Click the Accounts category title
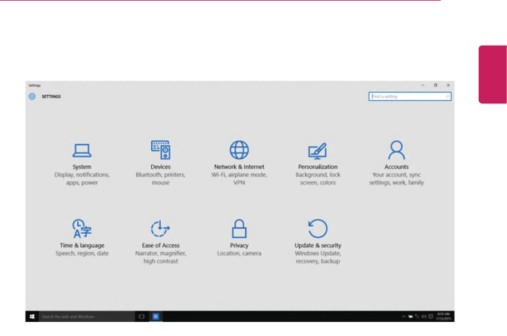 point(396,167)
